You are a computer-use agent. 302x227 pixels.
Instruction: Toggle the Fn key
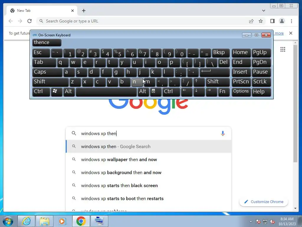(x=224, y=92)
